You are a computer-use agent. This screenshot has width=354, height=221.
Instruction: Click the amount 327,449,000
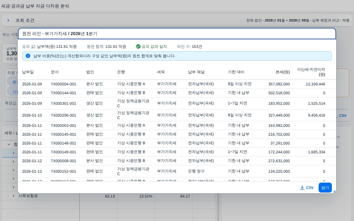coord(279,115)
